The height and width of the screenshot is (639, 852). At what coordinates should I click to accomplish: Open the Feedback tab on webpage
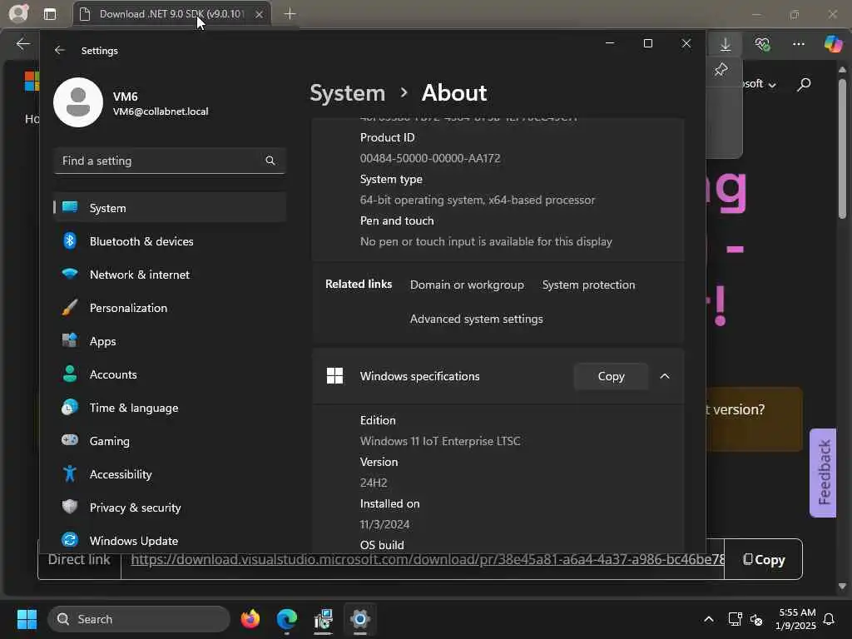click(823, 473)
